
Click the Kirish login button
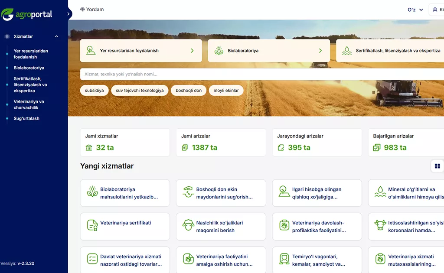pyautogui.click(x=437, y=9)
